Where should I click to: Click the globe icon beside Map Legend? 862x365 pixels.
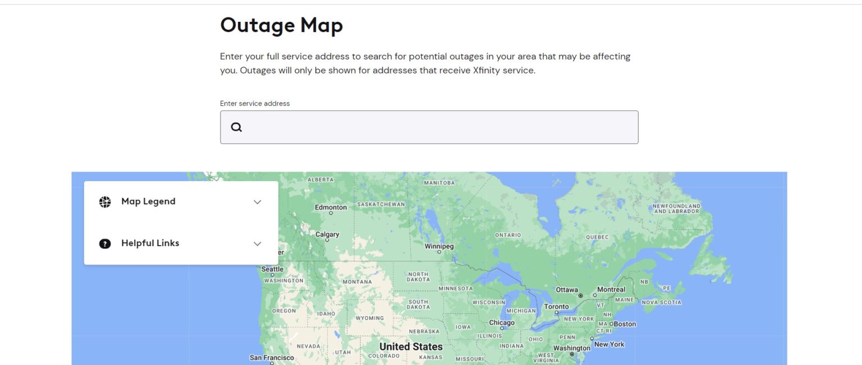[105, 201]
